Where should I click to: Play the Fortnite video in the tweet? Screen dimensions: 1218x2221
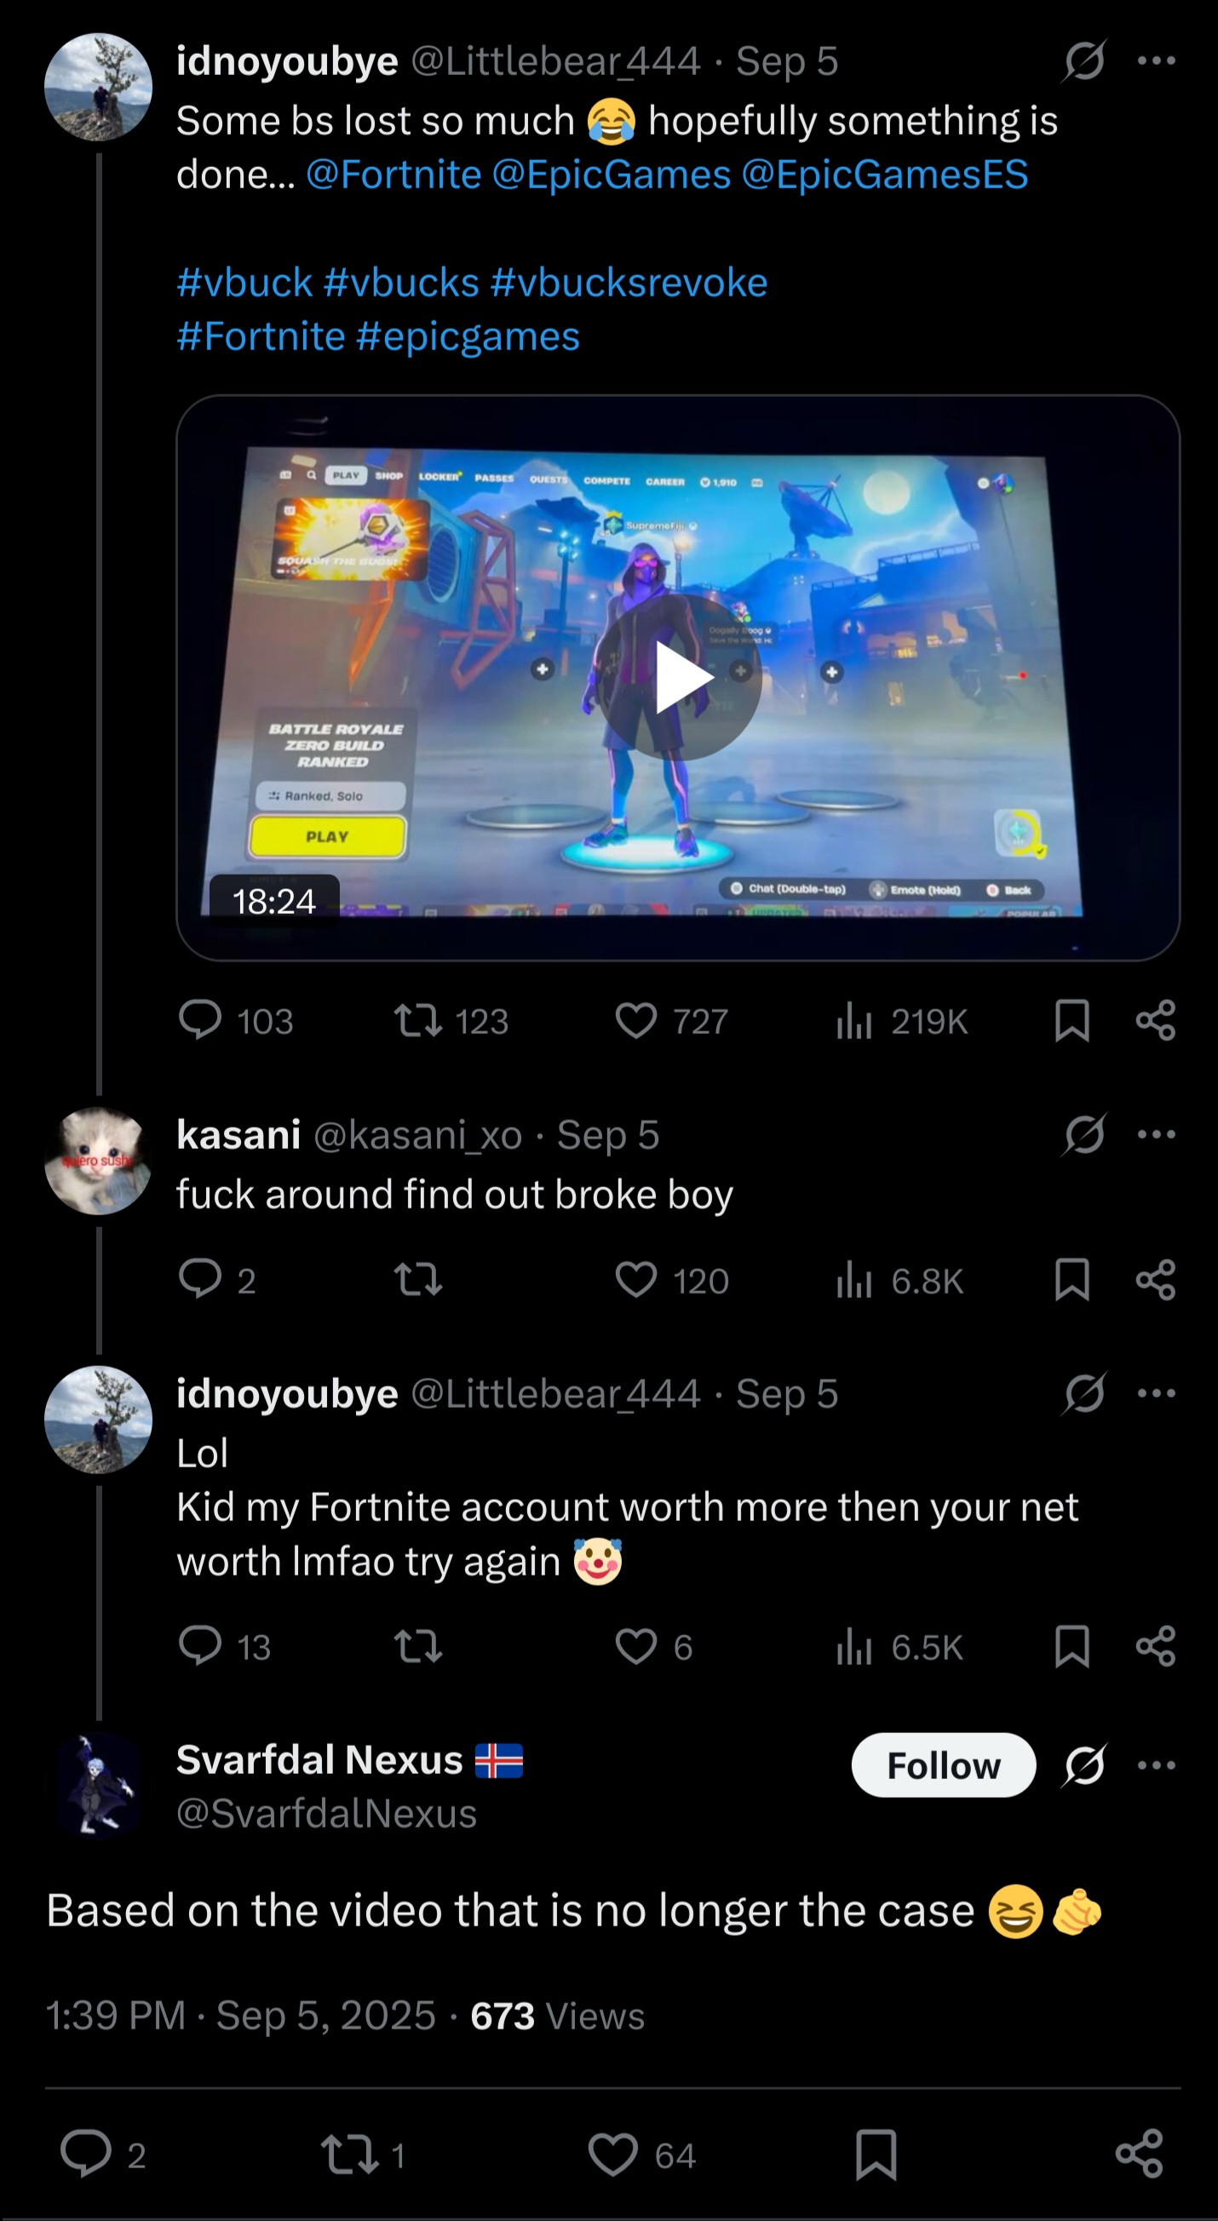tap(678, 677)
